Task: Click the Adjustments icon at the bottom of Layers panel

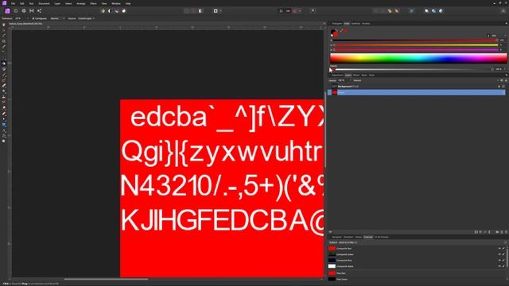Action: [x=480, y=232]
